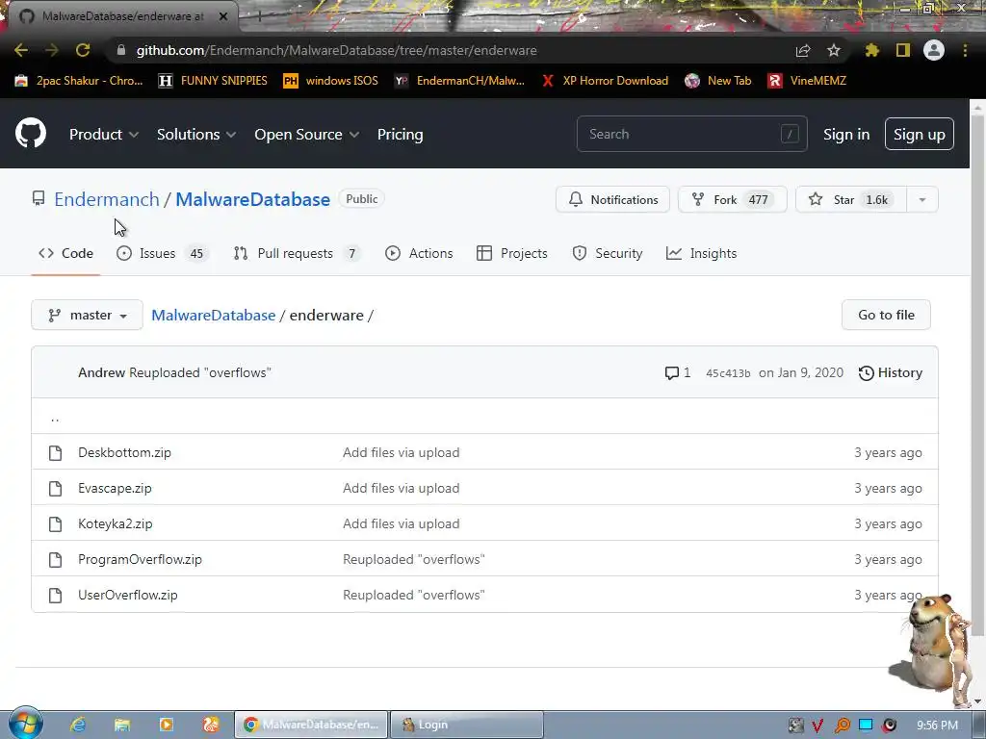This screenshot has width=986, height=739.
Task: Reload the page with the refresh icon
Action: [83, 50]
